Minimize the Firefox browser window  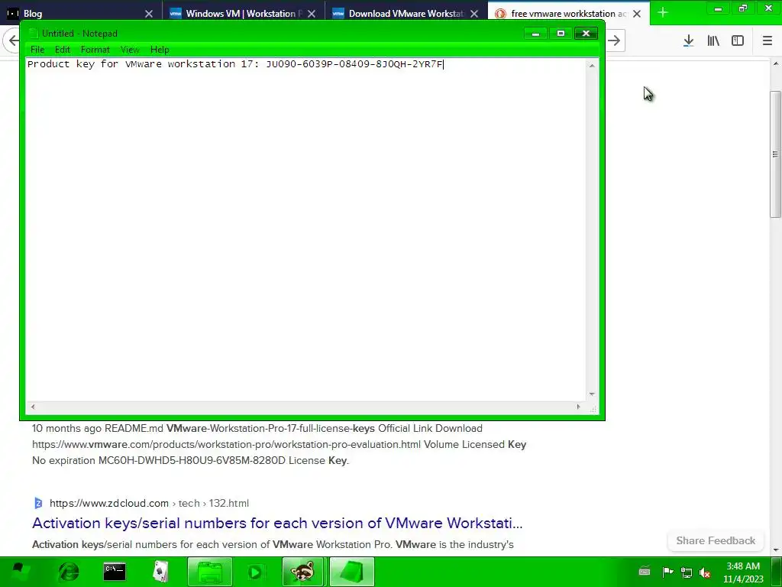[x=718, y=8]
